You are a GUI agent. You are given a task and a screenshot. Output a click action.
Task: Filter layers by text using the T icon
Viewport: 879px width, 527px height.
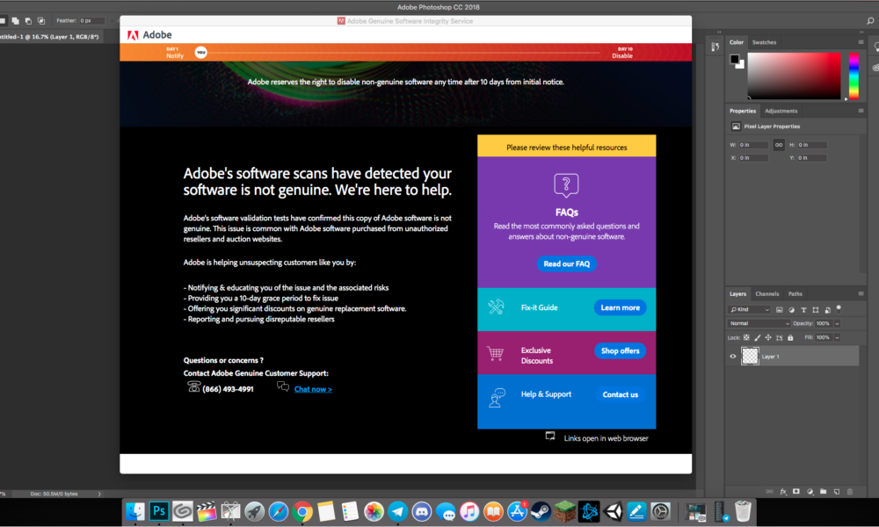[803, 310]
